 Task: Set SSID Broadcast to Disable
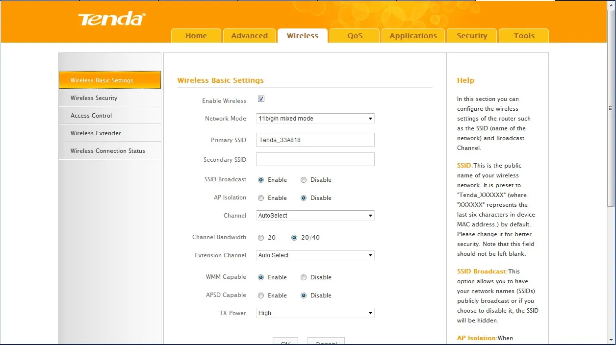coord(304,180)
